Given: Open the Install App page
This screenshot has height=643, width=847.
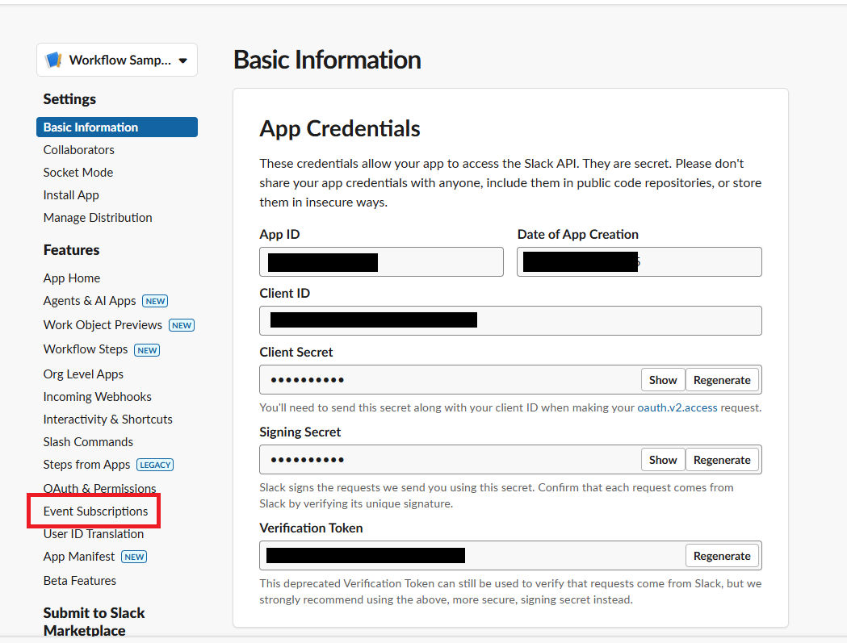Looking at the screenshot, I should [x=71, y=195].
